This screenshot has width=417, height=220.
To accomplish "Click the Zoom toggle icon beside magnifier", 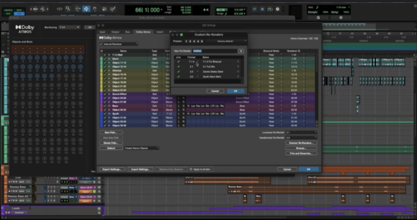I will [59, 9].
